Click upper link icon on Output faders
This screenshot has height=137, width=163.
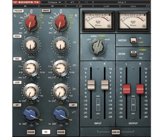(133, 96)
